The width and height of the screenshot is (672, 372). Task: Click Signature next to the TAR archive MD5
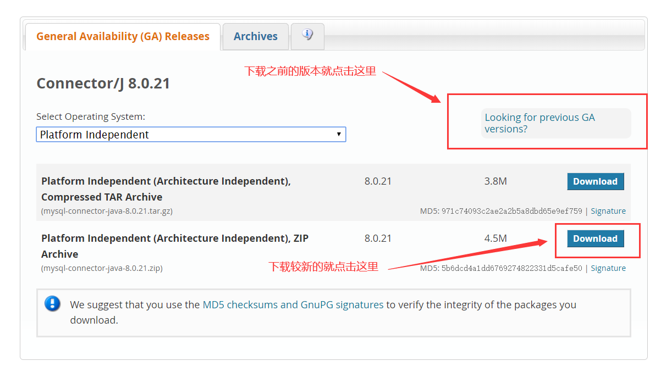coord(608,210)
